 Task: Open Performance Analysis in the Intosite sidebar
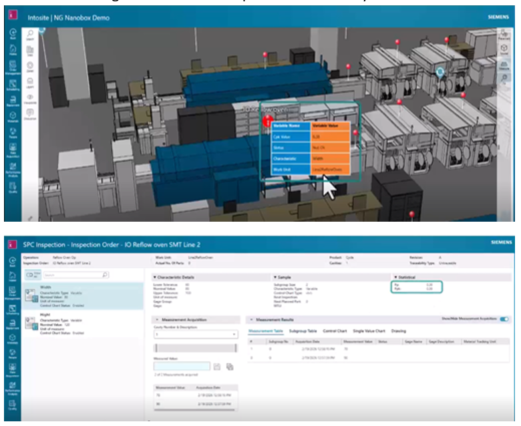(13, 170)
